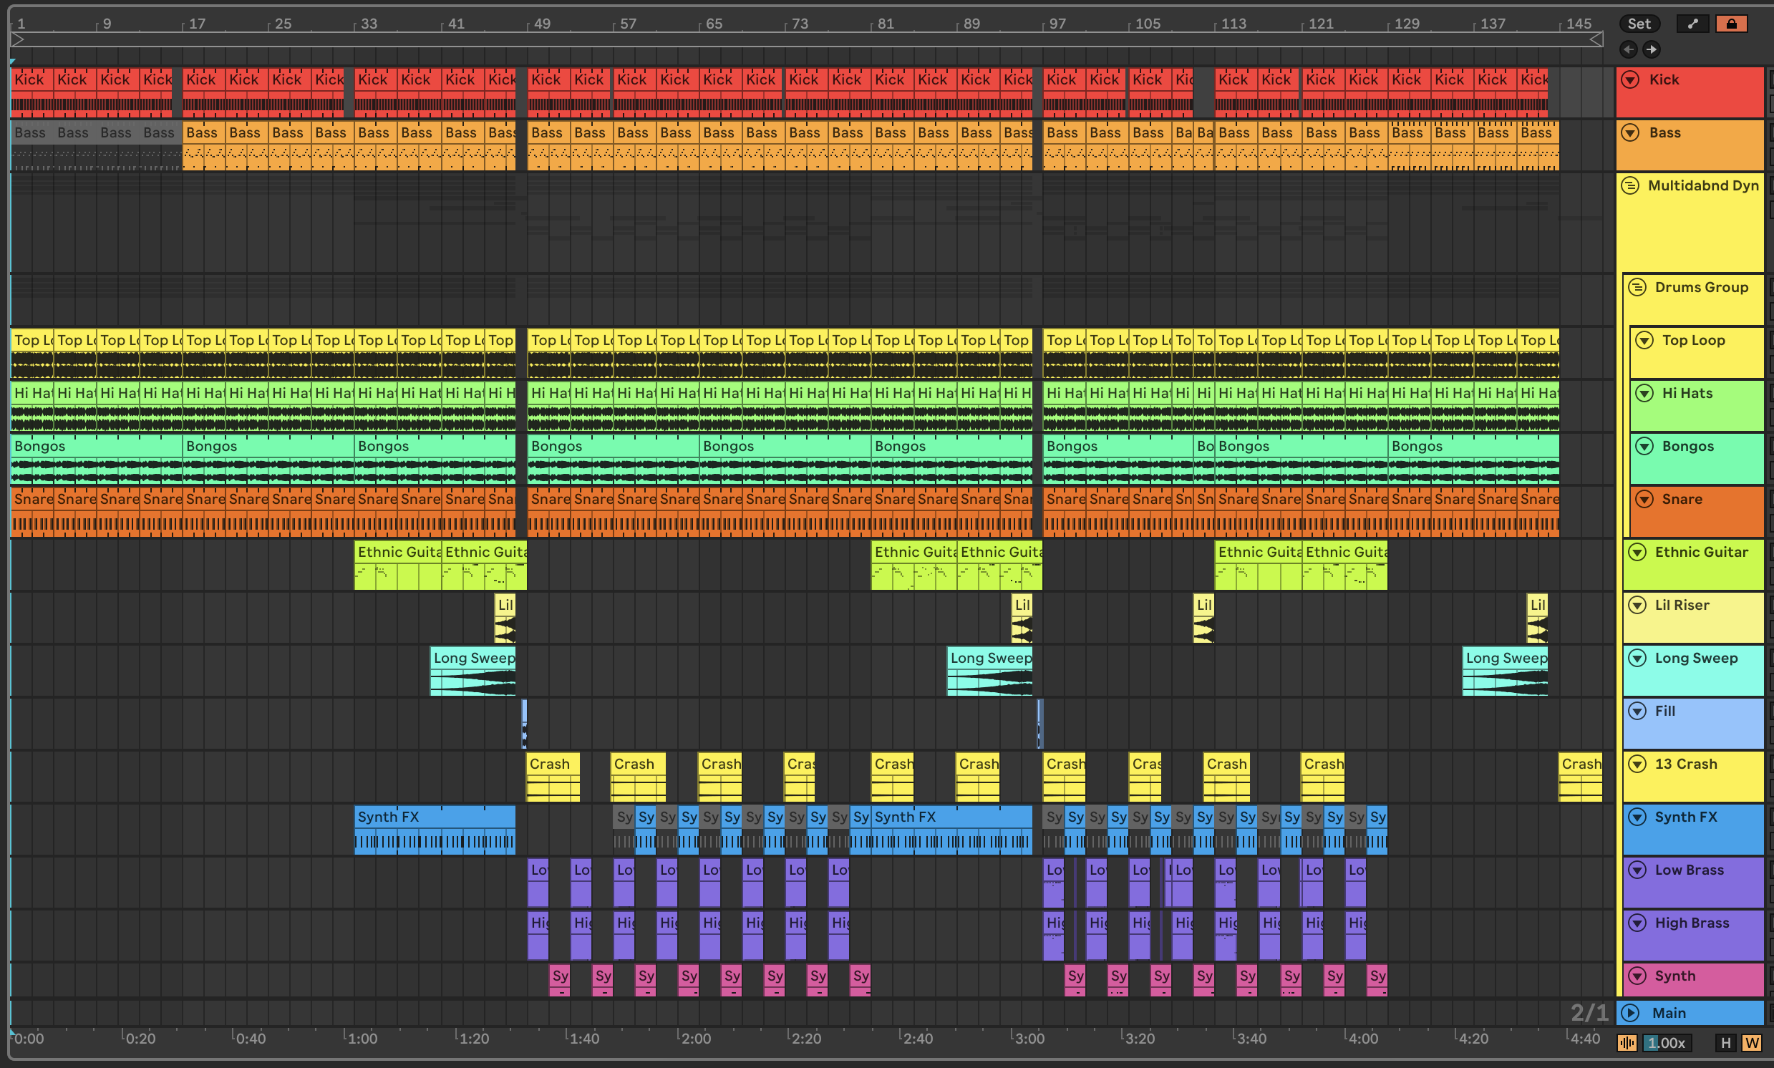Click bar 49 on the beat ruler
The width and height of the screenshot is (1774, 1068).
(x=541, y=24)
